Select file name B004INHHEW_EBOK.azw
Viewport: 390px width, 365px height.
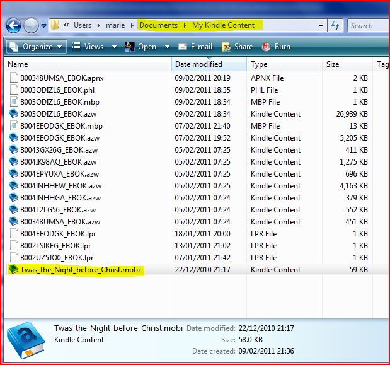click(x=60, y=185)
